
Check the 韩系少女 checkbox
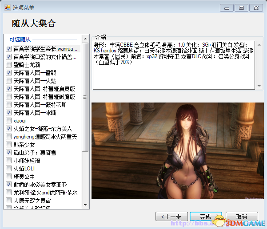point(8,145)
